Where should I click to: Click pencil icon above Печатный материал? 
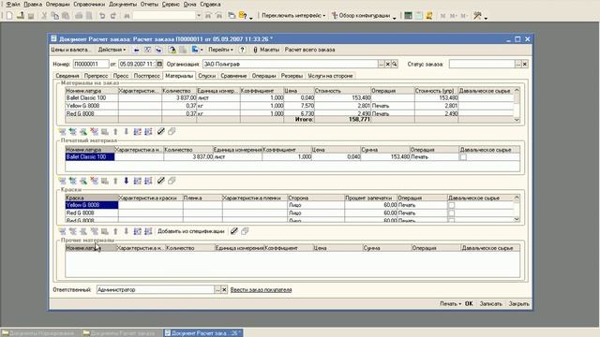161,132
